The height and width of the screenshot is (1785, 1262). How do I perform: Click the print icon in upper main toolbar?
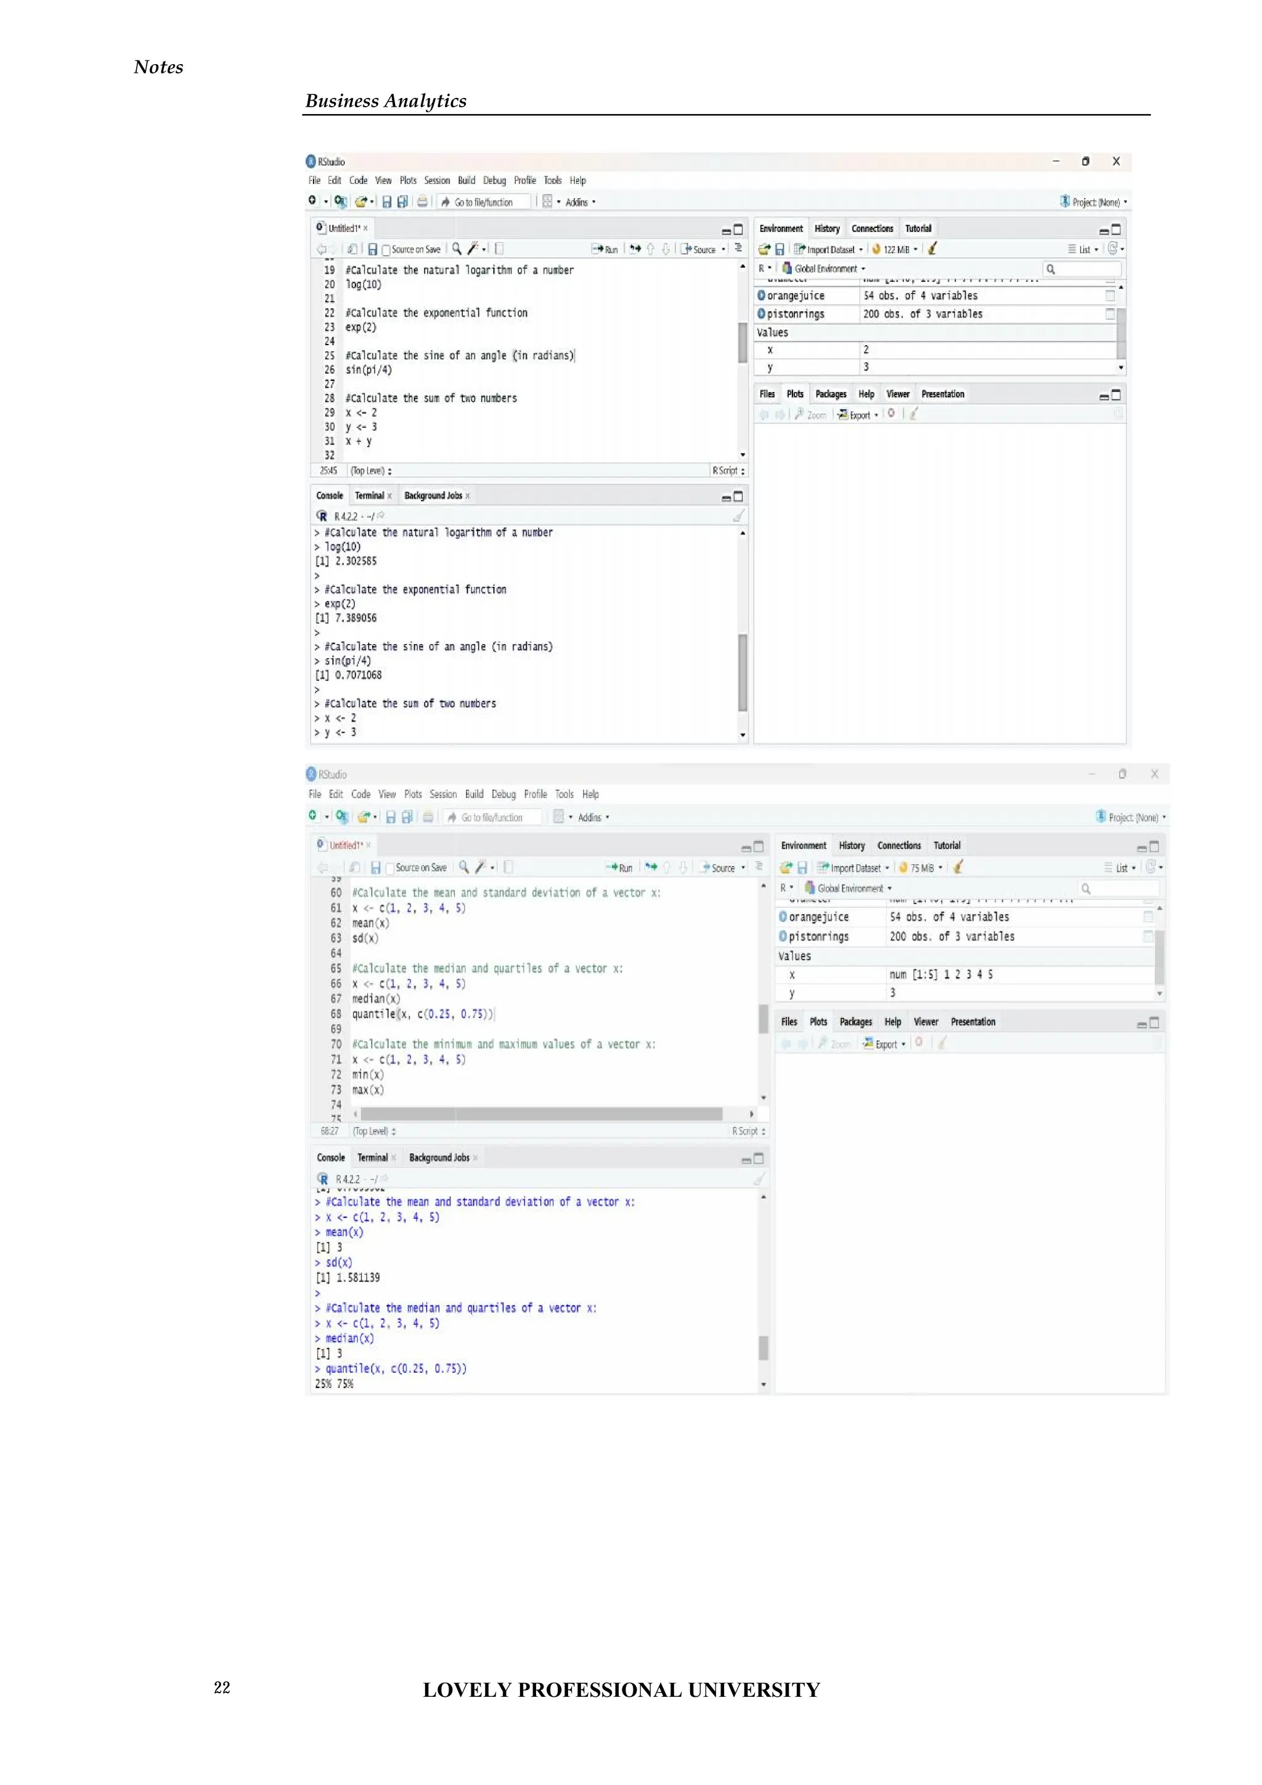[x=422, y=202]
